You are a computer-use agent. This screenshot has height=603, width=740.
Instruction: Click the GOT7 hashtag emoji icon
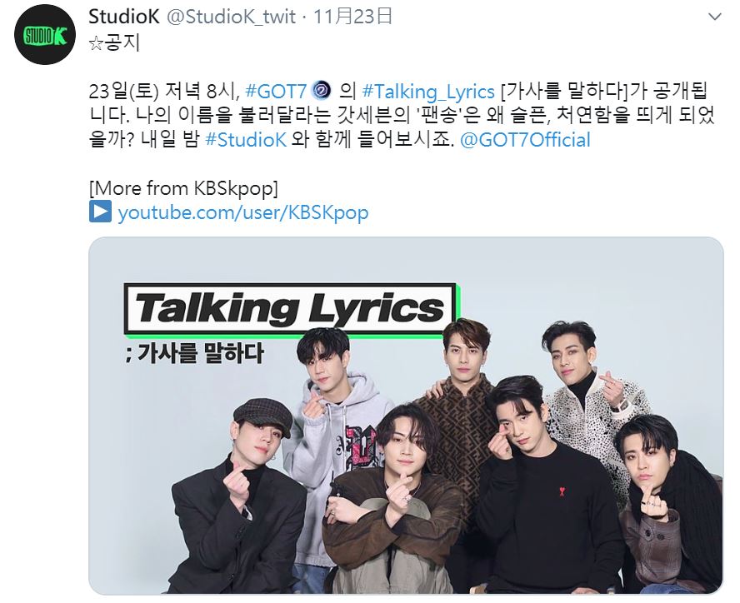[322, 90]
